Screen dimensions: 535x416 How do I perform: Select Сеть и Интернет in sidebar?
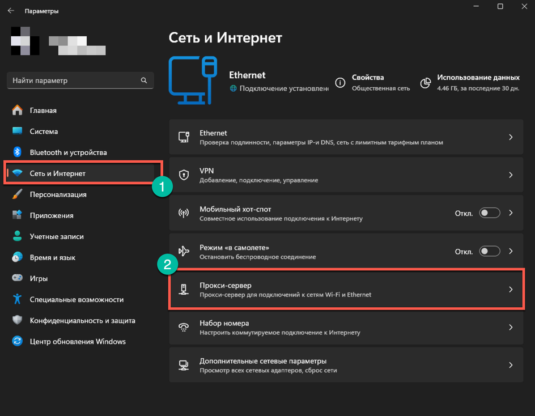click(x=80, y=173)
